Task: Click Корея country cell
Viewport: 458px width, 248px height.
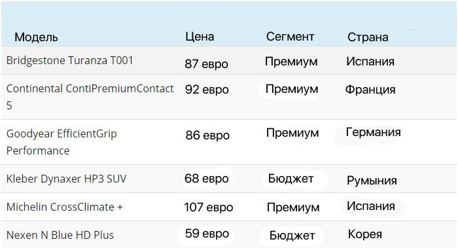Action: coord(365,234)
